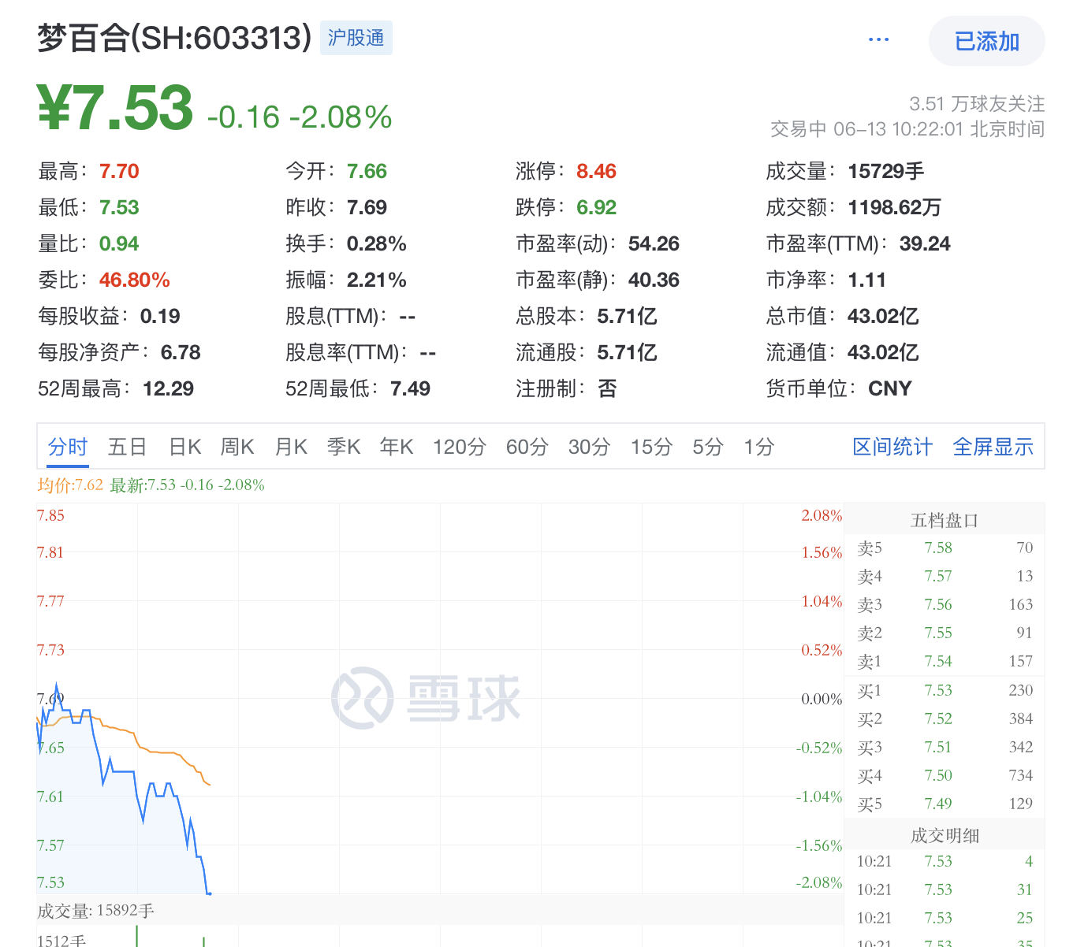Click the 成交额 value 1198.62万
1088x947 pixels.
(x=894, y=208)
